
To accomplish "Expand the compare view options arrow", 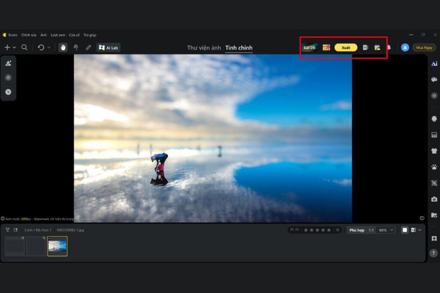I will click(x=420, y=230).
